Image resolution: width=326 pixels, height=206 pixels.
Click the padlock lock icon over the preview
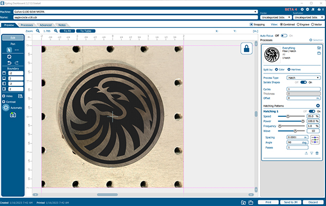click(x=247, y=48)
